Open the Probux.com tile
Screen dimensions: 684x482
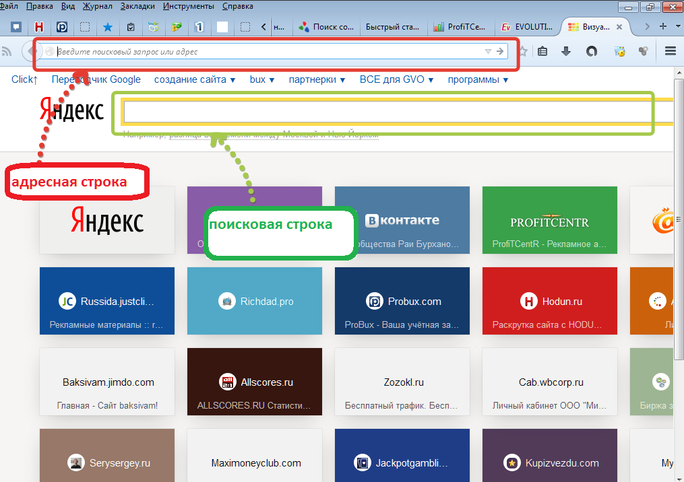pyautogui.click(x=402, y=301)
